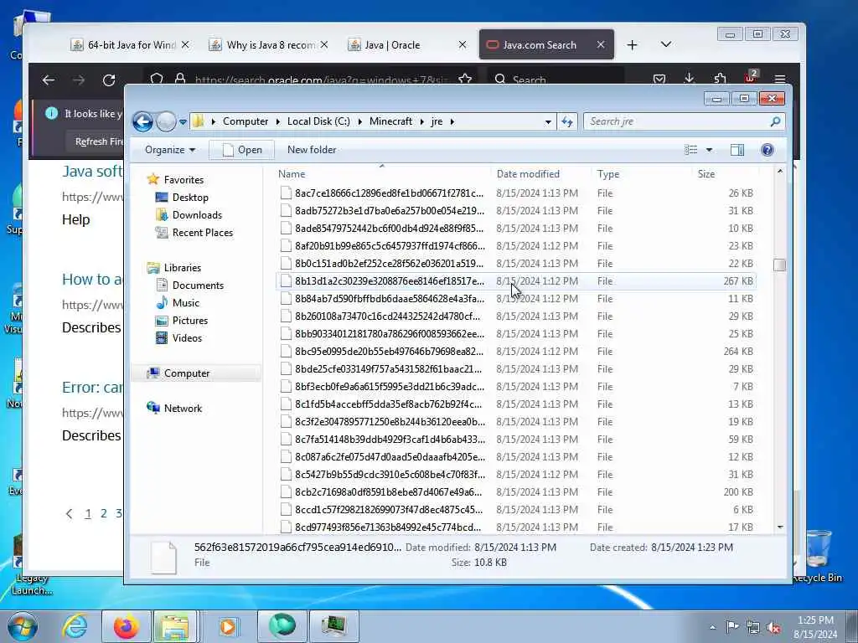Open recent pages dropdown next to forward button
The image size is (858, 643).
(183, 122)
